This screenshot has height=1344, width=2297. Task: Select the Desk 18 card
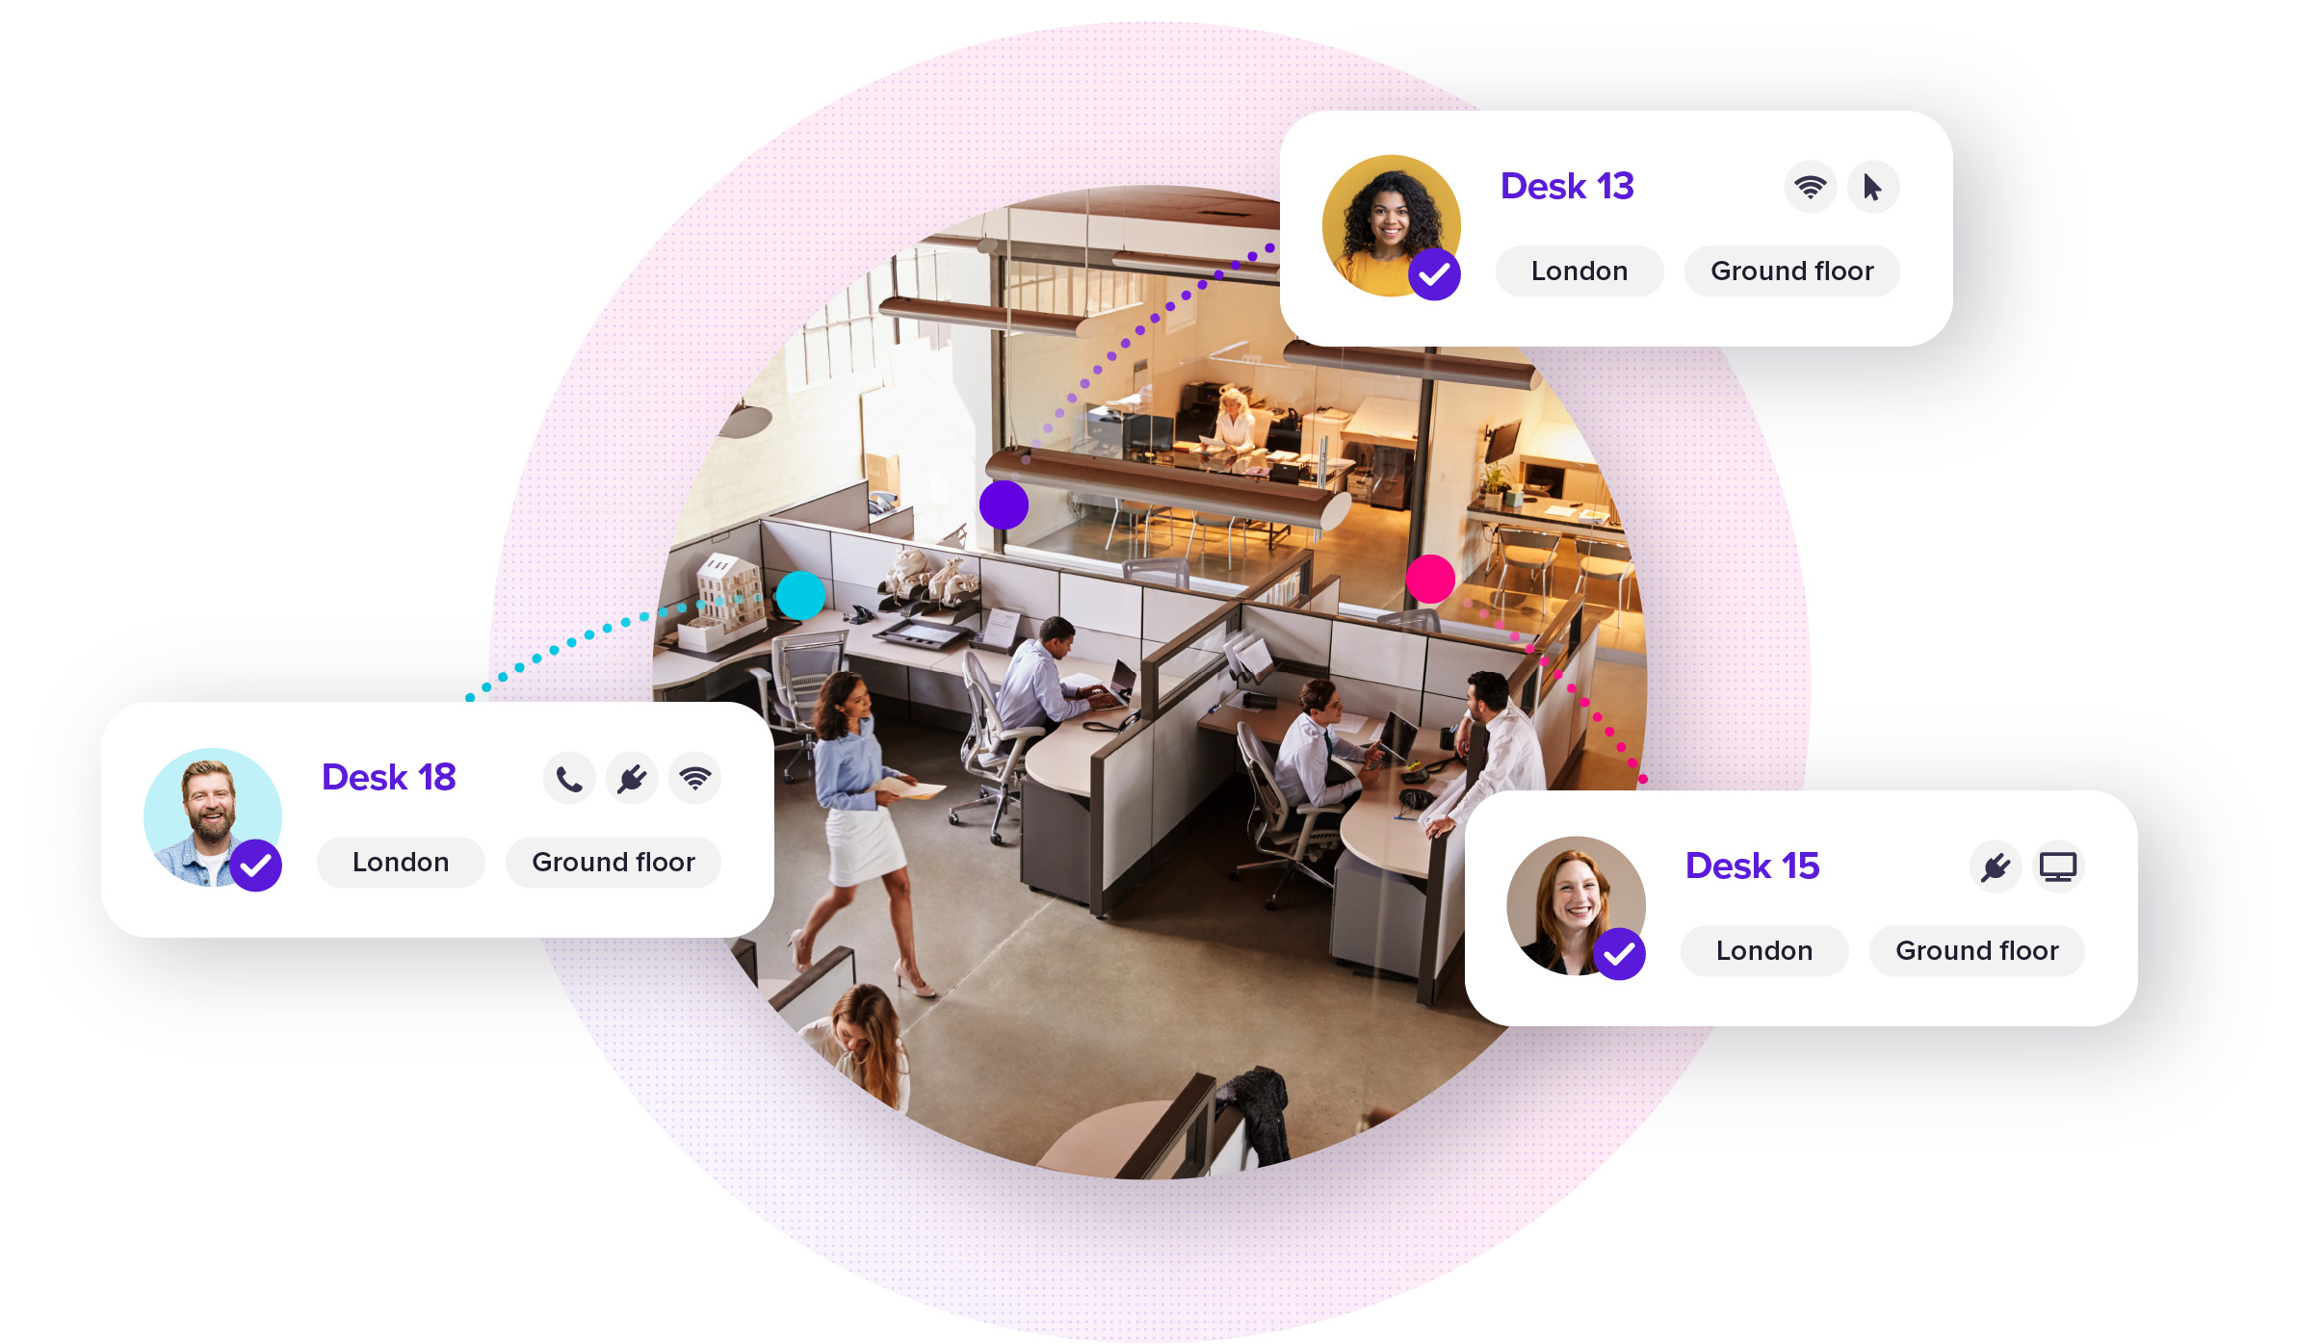coord(431,819)
